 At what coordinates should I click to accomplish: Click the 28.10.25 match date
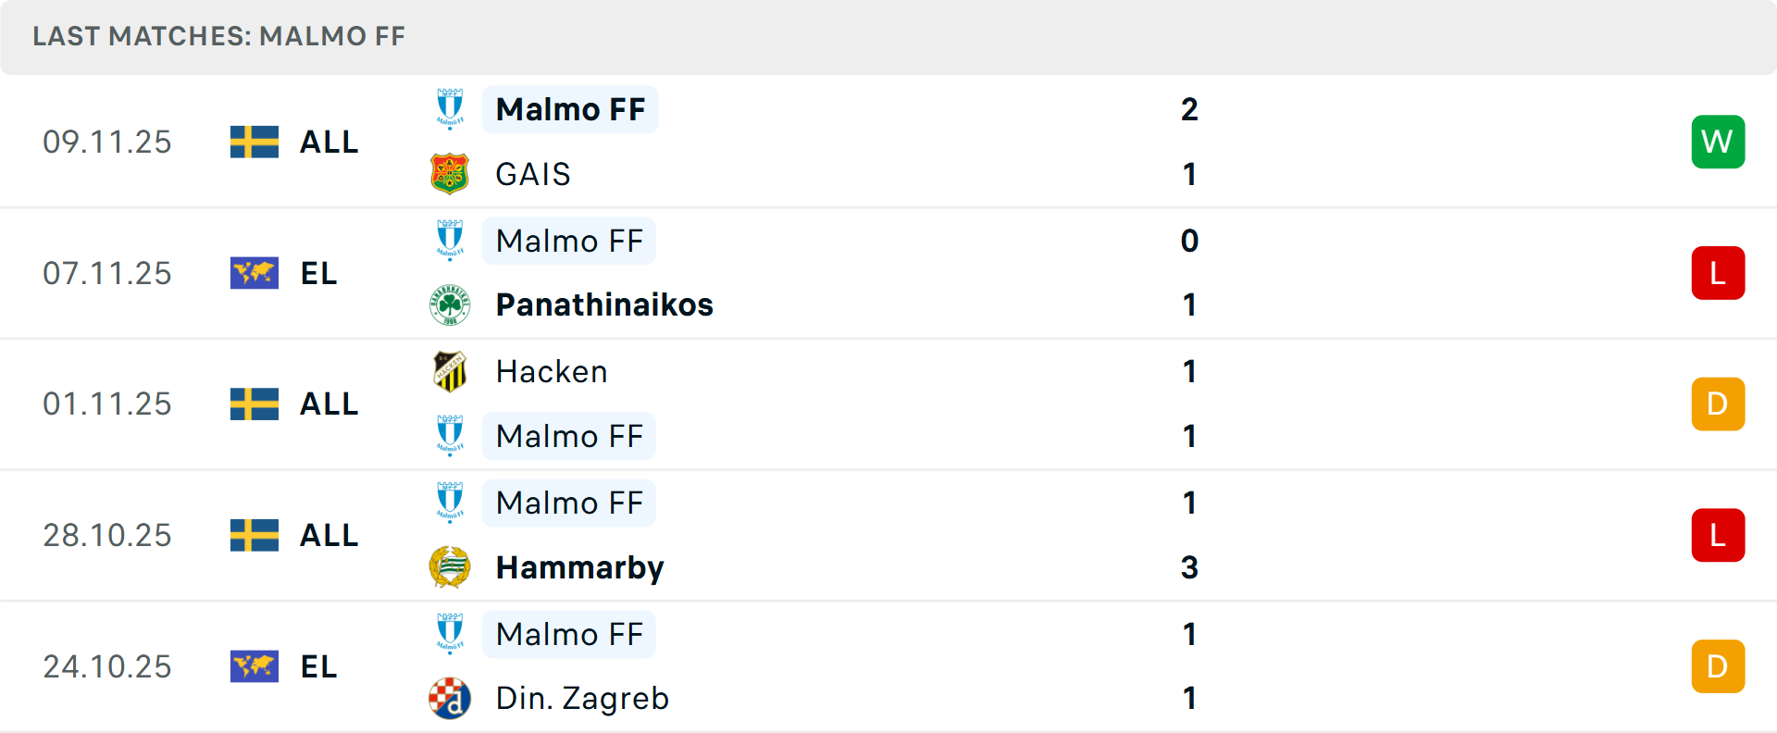pyautogui.click(x=107, y=535)
